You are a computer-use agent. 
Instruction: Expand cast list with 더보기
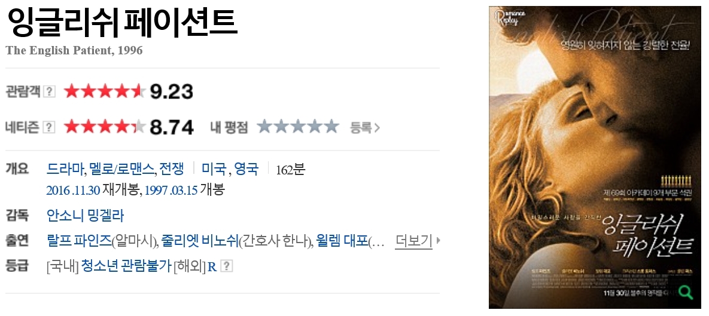point(414,241)
